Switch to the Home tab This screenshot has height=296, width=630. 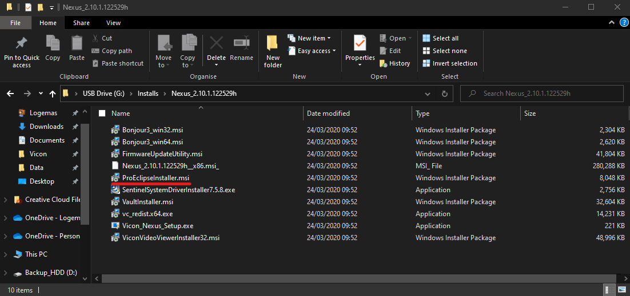tap(48, 23)
